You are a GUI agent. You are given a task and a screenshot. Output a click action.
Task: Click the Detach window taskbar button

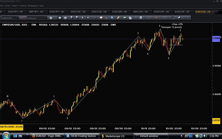(151, 136)
